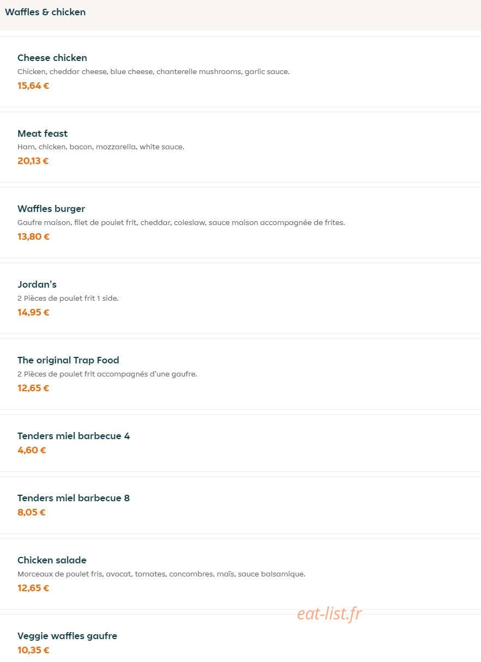Select the Cheese chicken menu item
Viewport: 481px width, 662px height.
click(240, 71)
